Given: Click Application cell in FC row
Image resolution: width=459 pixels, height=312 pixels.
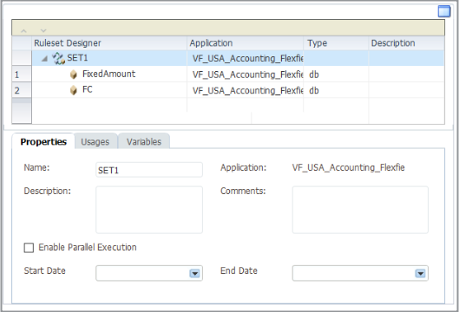Looking at the screenshot, I should pyautogui.click(x=246, y=90).
